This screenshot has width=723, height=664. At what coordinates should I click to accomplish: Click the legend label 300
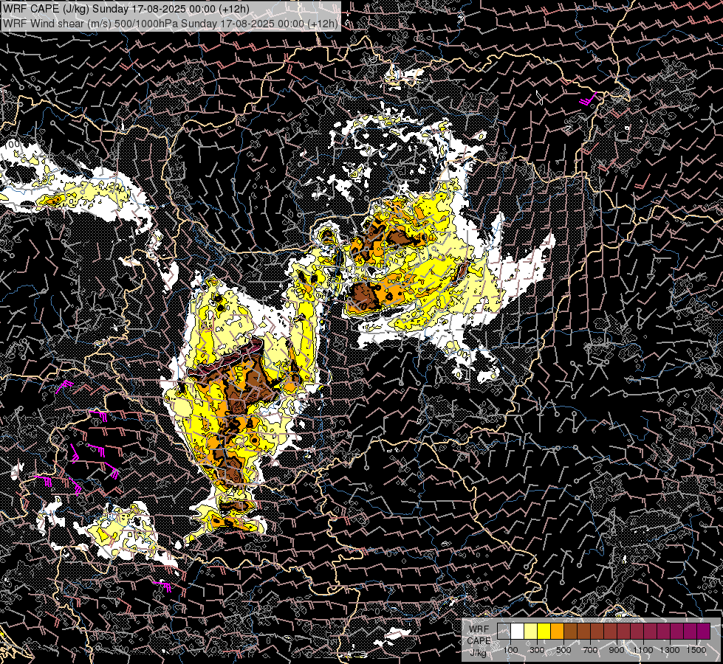pyautogui.click(x=537, y=650)
